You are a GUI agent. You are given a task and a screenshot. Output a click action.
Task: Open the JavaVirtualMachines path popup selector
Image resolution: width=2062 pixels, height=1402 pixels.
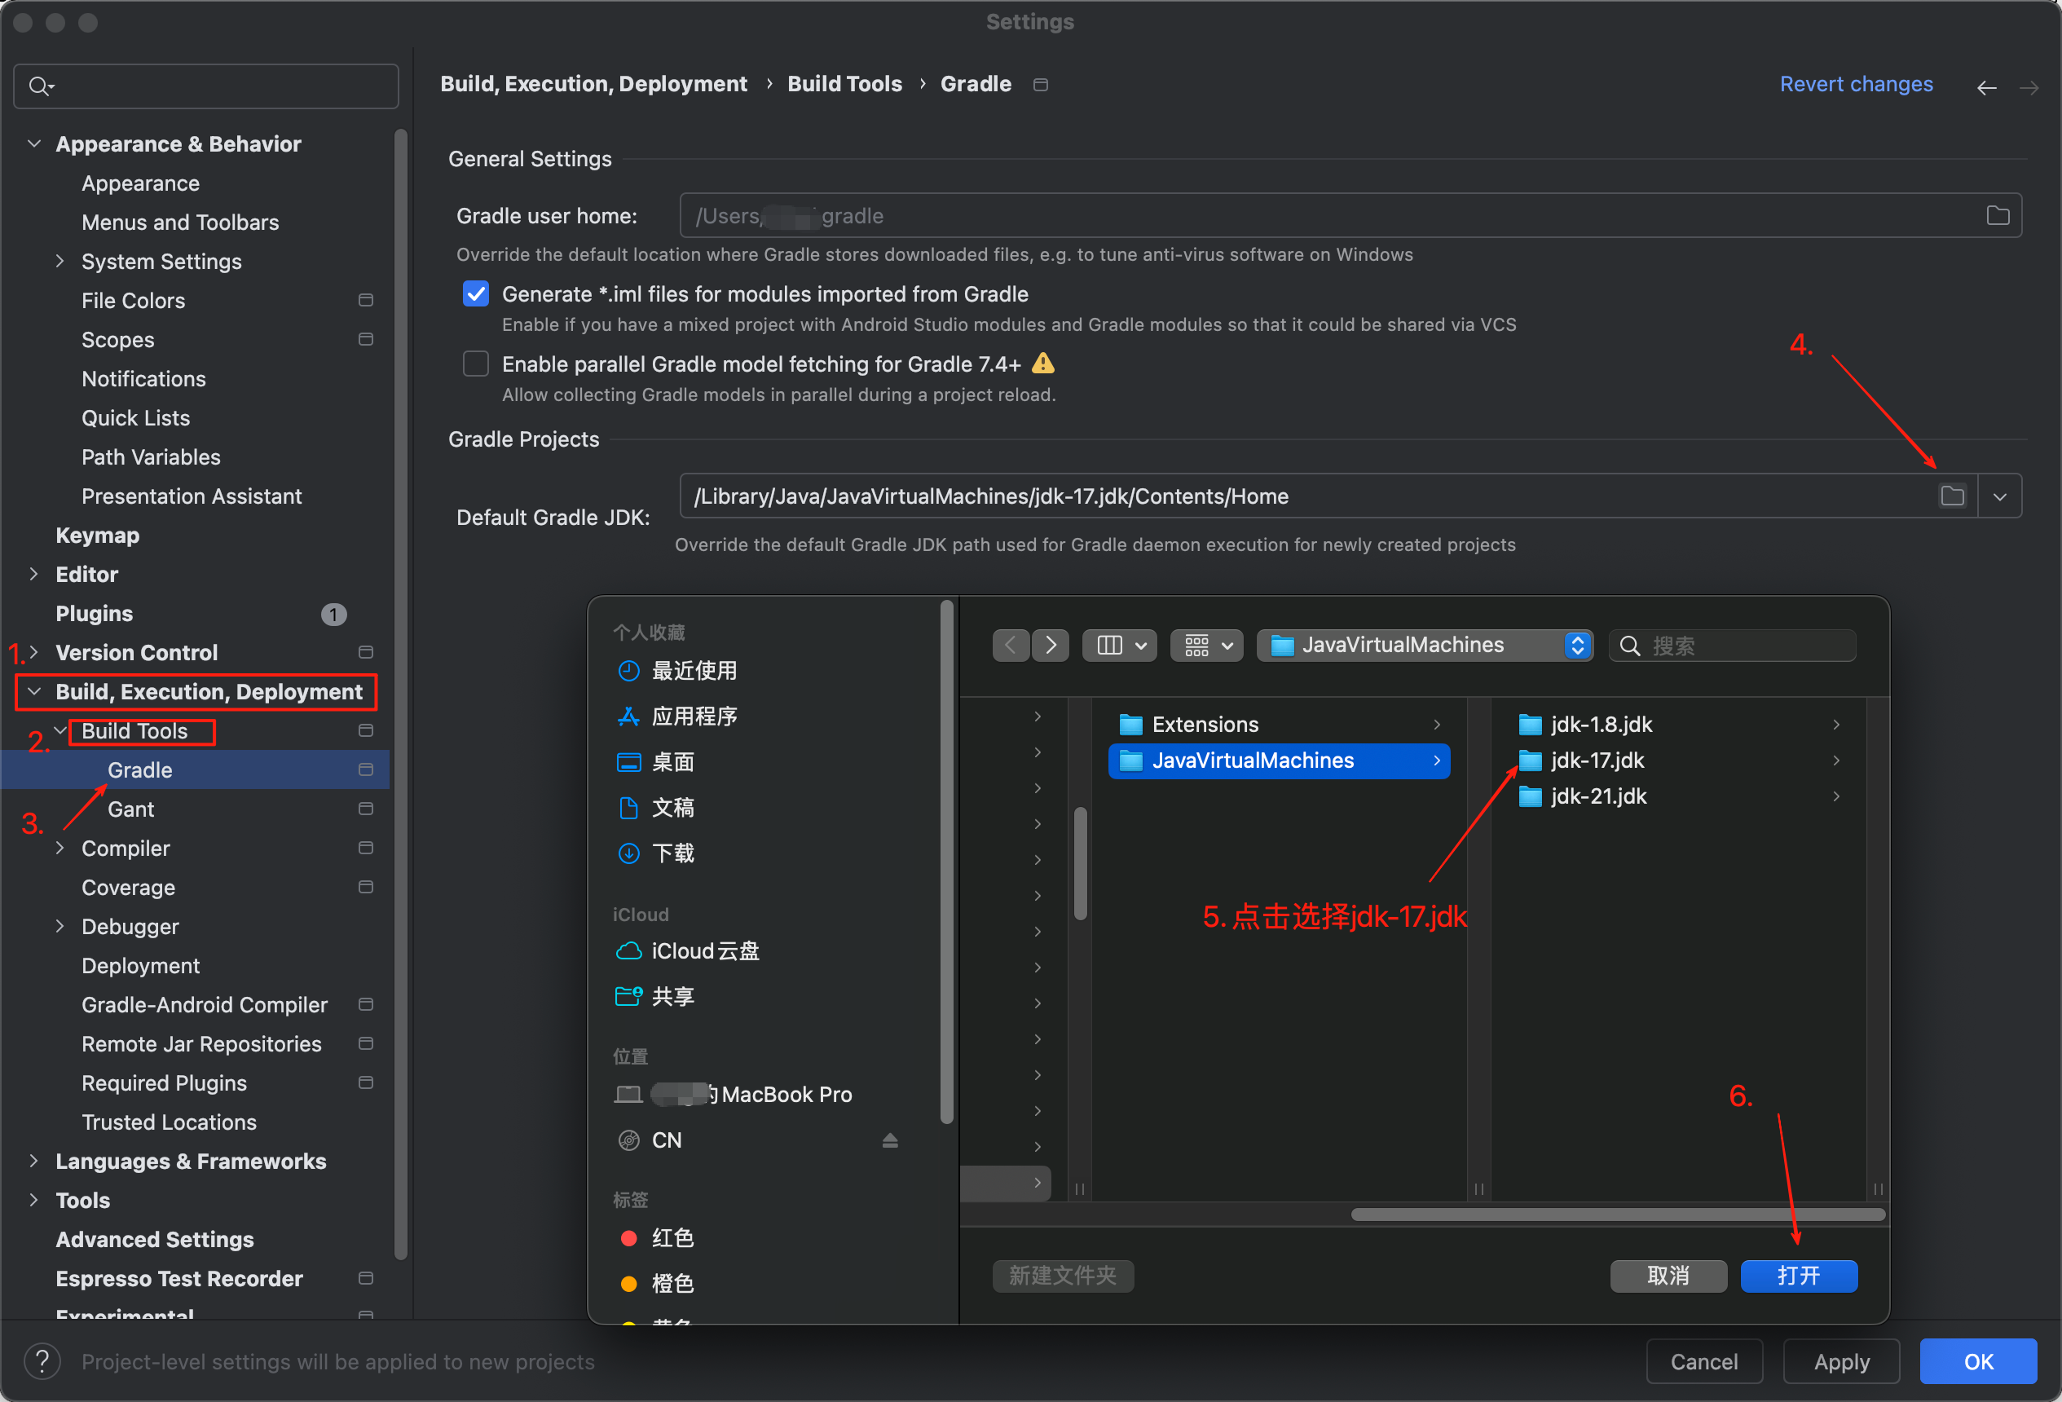[1424, 645]
